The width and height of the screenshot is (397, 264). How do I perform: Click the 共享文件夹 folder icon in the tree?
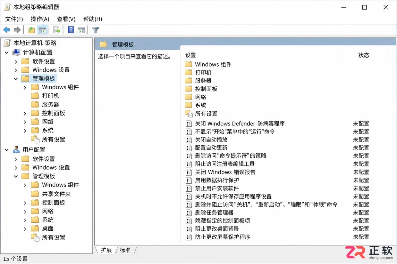[35, 194]
